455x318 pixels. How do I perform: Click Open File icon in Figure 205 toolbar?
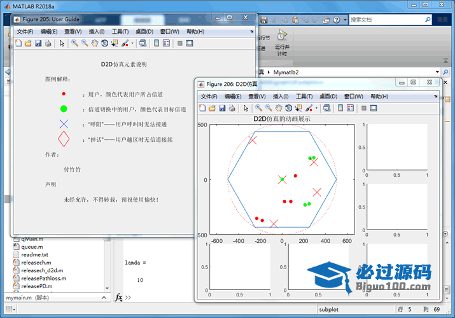tap(28, 43)
